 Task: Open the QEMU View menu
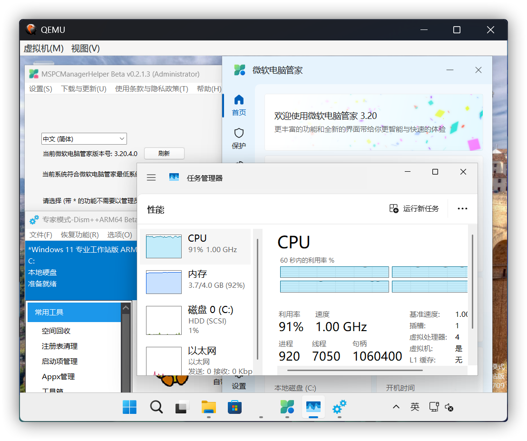tap(85, 49)
